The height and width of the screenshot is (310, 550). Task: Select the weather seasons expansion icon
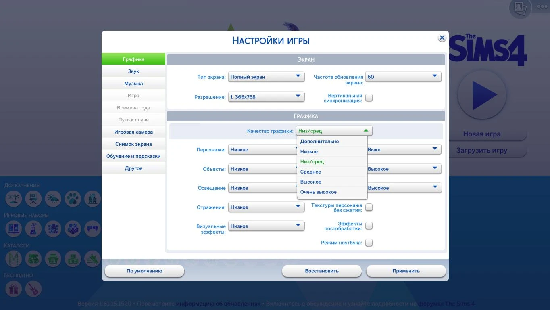(x=53, y=199)
